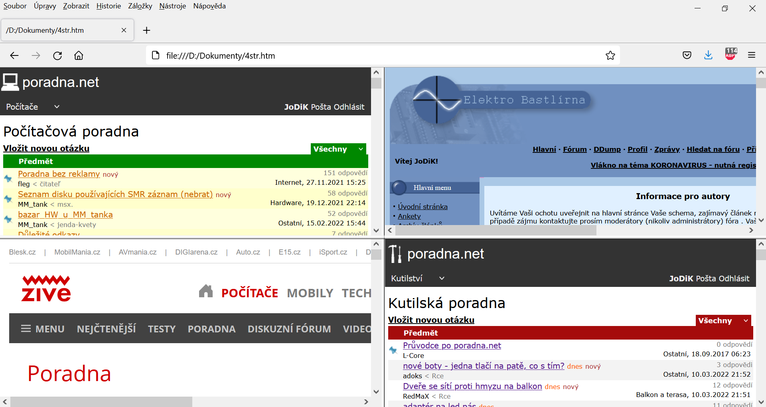Click the browser forward arrow

(x=36, y=55)
